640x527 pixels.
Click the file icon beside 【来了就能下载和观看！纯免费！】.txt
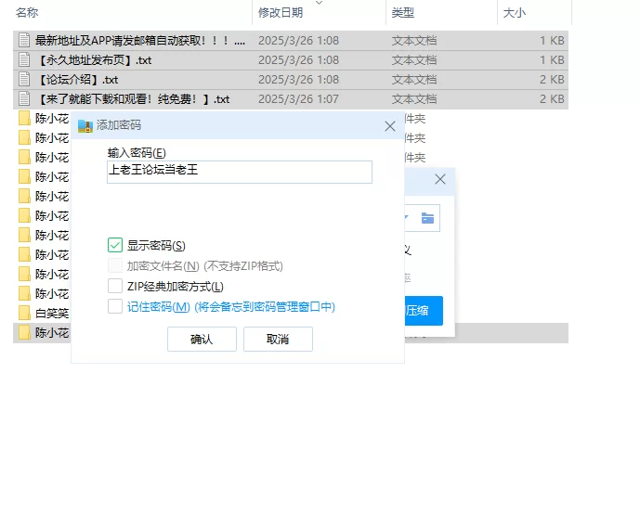point(24,99)
